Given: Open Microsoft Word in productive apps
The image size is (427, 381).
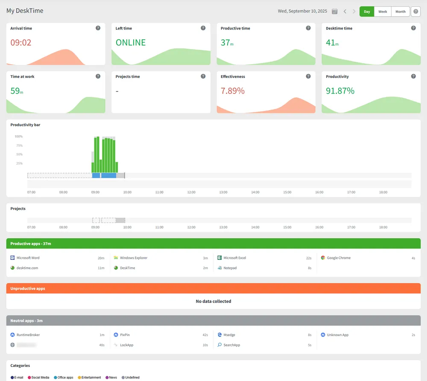Looking at the screenshot, I should [28, 258].
